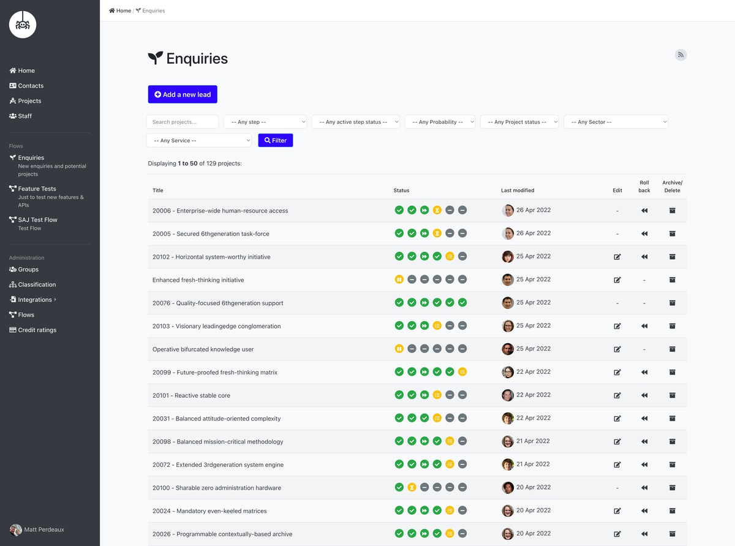Open the Any step dropdown
The image size is (735, 546).
265,122
